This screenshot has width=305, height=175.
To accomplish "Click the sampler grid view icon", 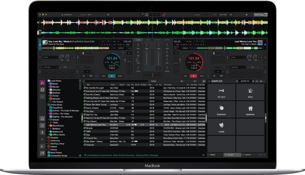I will click(261, 81).
